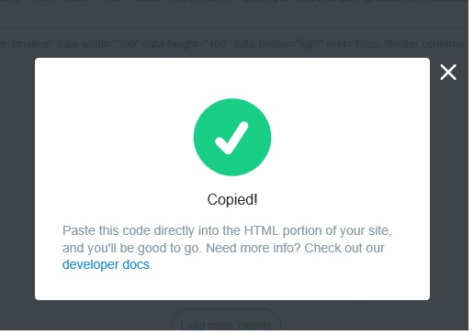Viewport: 474px width, 335px height.
Task: Close the Copied confirmation dialog with X
Action: [x=448, y=73]
